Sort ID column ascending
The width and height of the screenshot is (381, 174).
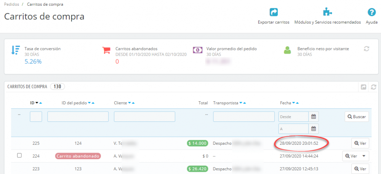click(x=41, y=103)
